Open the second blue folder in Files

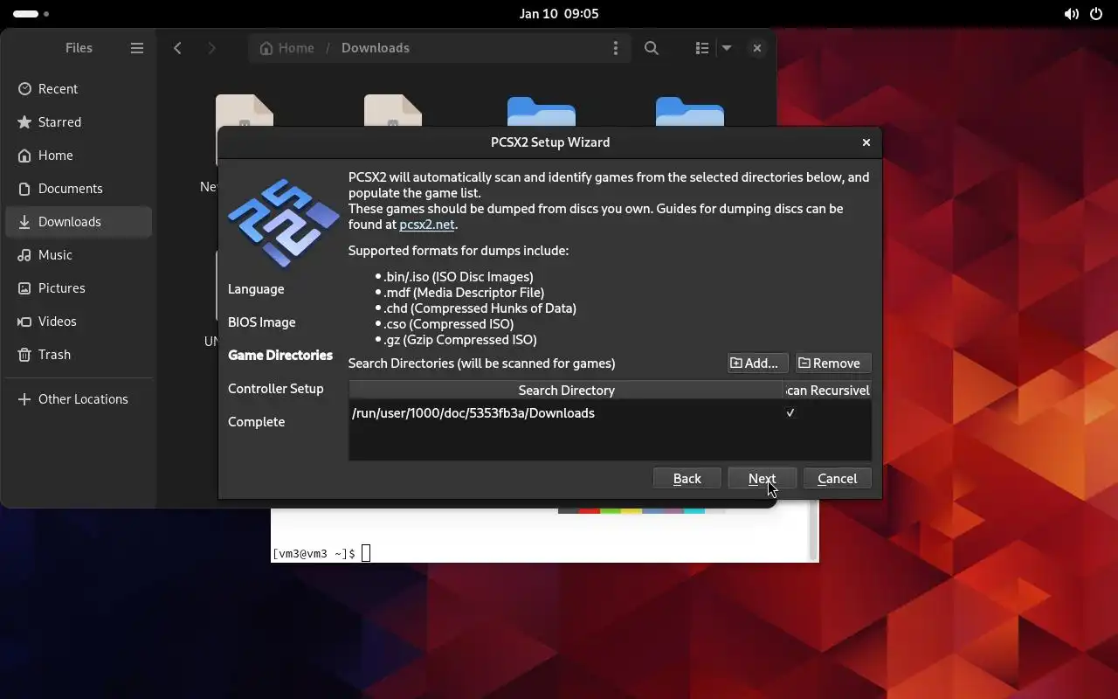(x=690, y=112)
